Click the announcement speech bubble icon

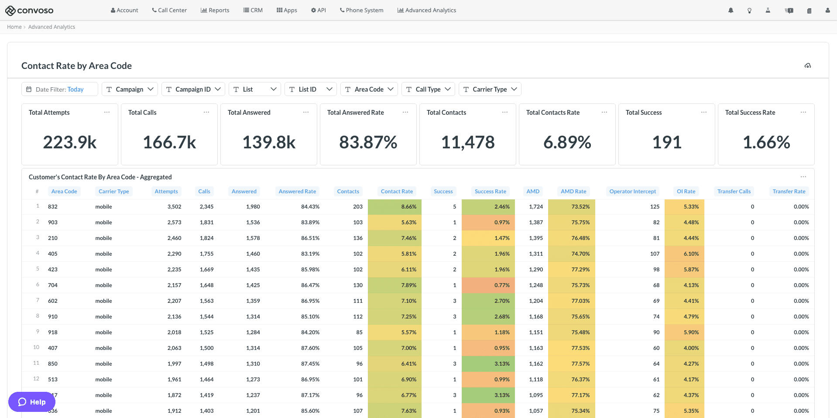click(x=789, y=10)
